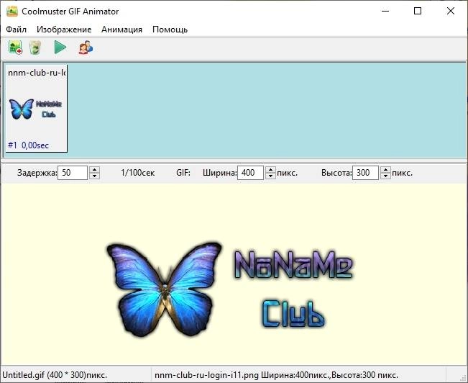Open the Изображение menu
Screen dimensions: 468x383
[x=64, y=30]
